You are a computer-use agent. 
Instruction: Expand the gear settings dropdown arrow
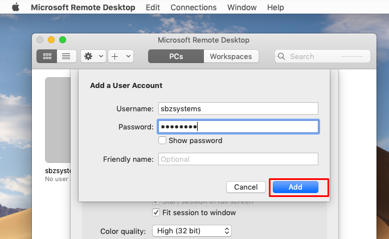[101, 56]
